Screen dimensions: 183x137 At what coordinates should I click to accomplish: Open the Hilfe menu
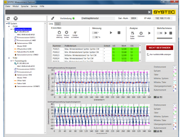tap(42, 6)
